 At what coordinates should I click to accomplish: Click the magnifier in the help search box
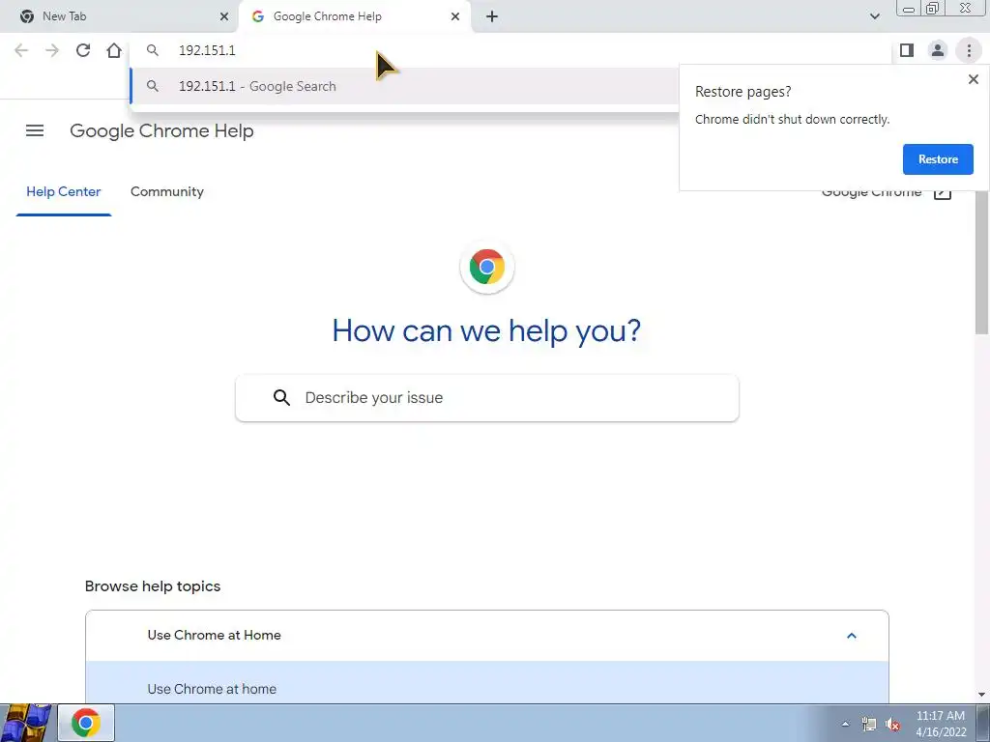281,397
